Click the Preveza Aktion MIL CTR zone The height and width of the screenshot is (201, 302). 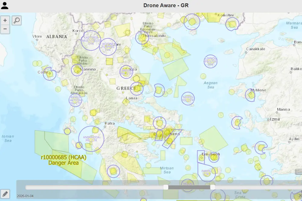click(75, 100)
